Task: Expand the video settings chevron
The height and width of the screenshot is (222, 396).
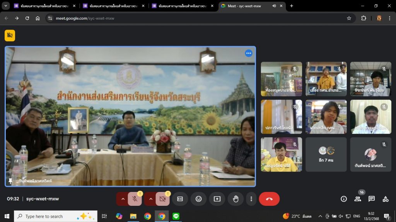Action: coord(151,199)
